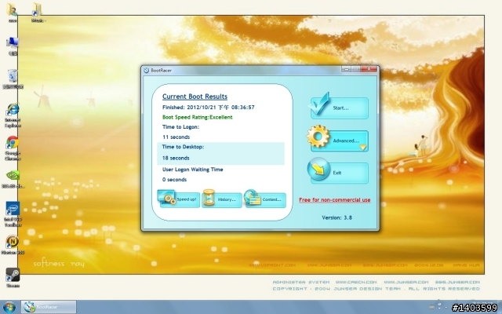The width and height of the screenshot is (502, 314).
Task: Click the globe icon on Contest
Action: 253,197
